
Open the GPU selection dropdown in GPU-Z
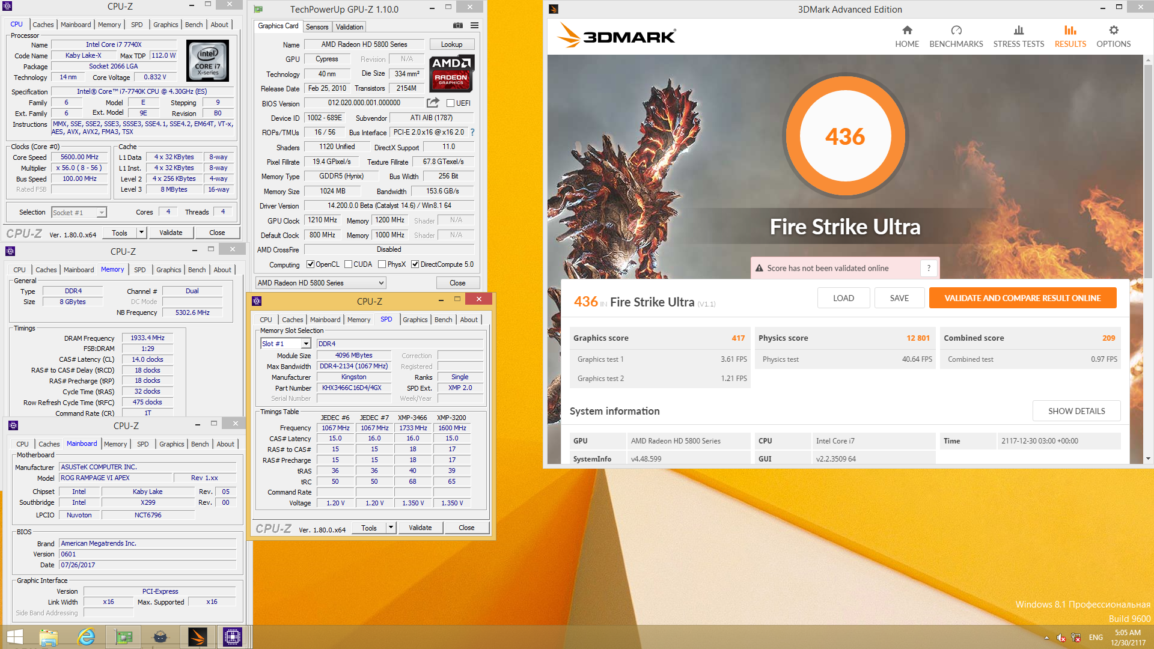[x=320, y=283]
